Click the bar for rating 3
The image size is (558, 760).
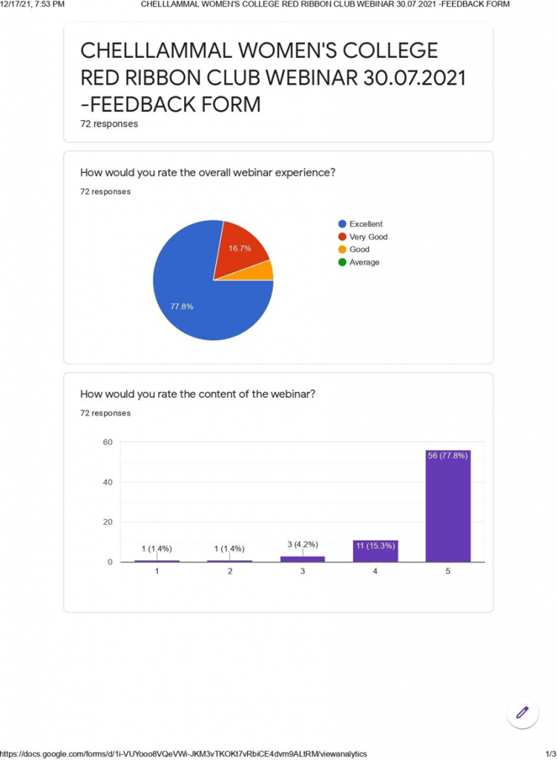303,559
